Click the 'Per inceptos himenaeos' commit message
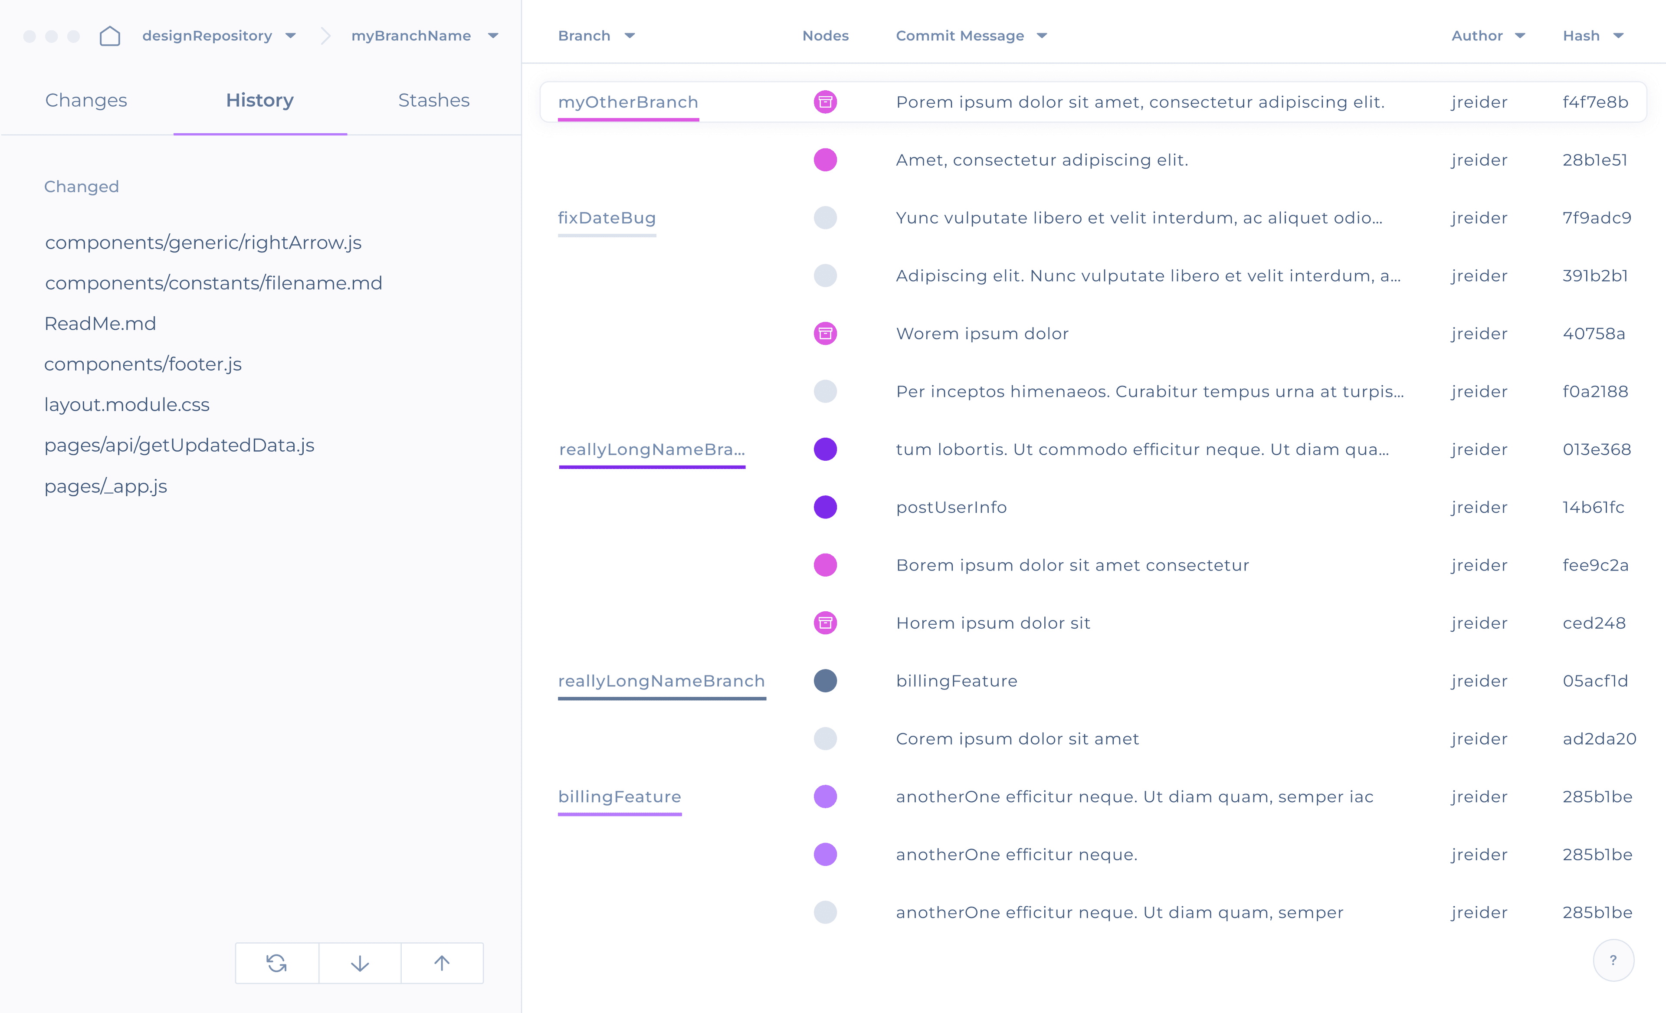The height and width of the screenshot is (1013, 1666). (x=1150, y=391)
